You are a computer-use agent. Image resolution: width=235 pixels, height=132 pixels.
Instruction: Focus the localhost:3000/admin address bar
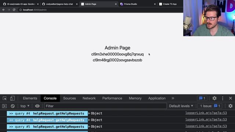click(35, 10)
